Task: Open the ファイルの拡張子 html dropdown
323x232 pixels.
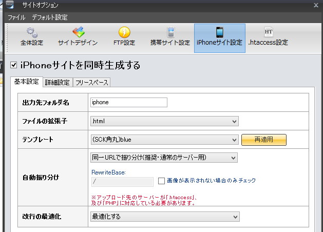Action: point(164,121)
